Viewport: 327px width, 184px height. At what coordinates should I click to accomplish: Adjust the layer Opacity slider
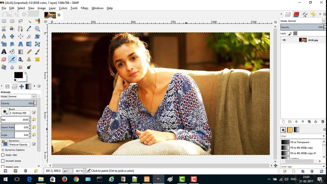[302, 27]
